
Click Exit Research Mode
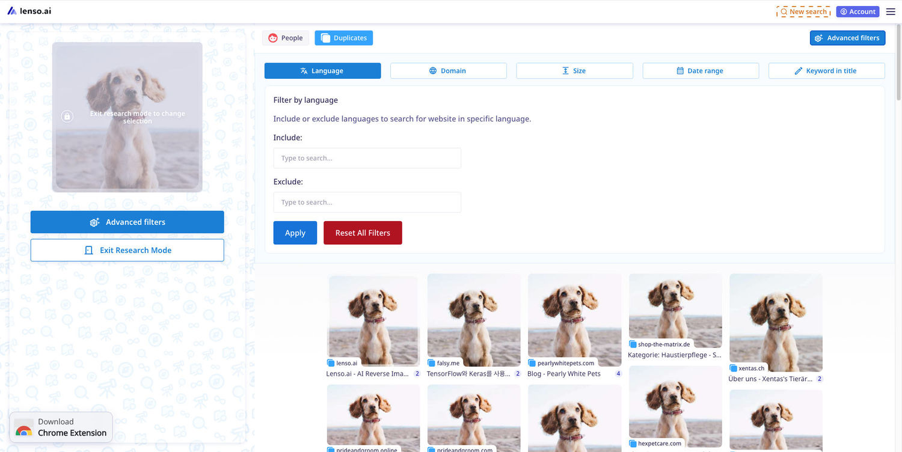click(127, 250)
